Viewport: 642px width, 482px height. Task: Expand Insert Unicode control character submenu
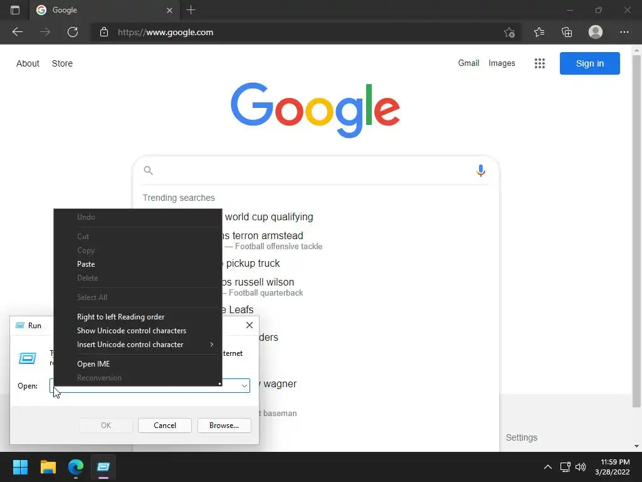[138, 345]
